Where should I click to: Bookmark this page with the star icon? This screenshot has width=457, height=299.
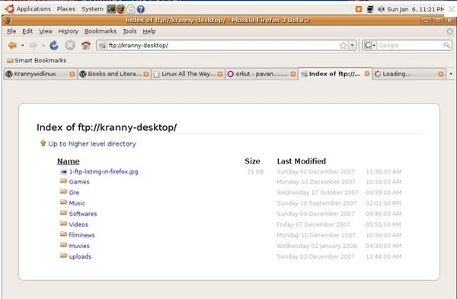343,46
